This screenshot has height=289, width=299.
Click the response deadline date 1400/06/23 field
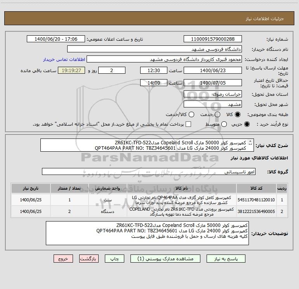[x=213, y=70]
